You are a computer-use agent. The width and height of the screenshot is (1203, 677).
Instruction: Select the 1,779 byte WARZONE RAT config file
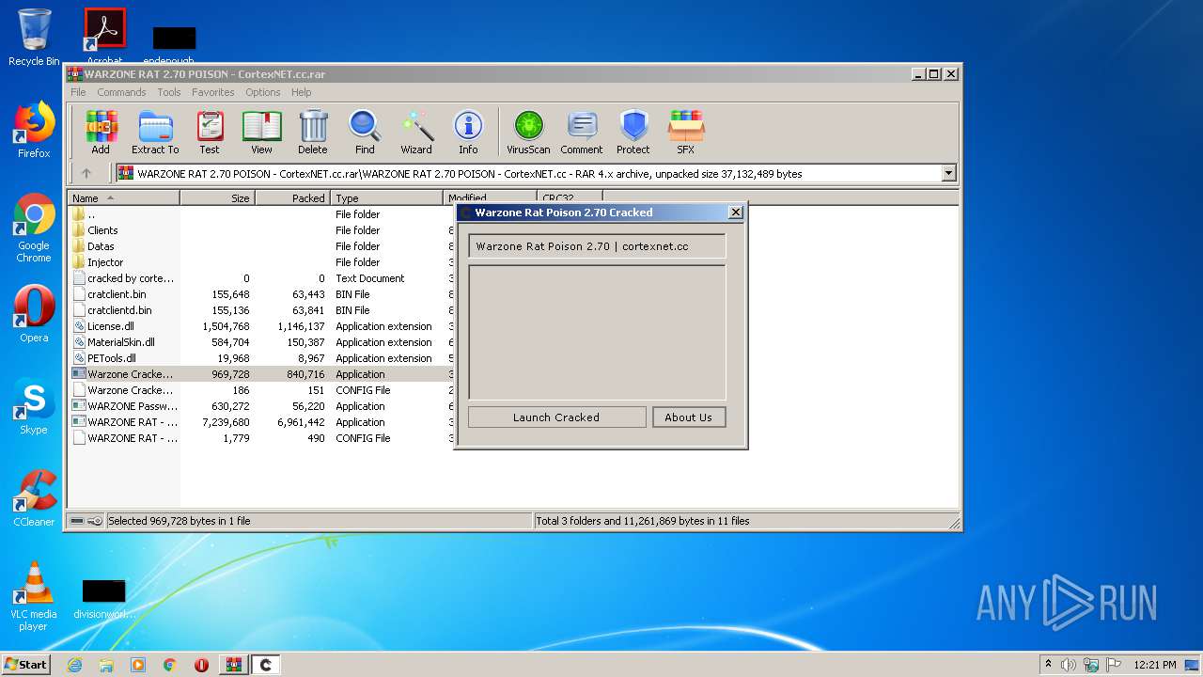(261, 438)
